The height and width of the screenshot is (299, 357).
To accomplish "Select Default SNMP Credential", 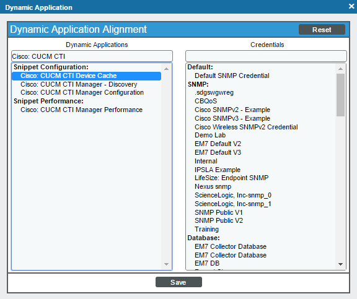I will point(232,76).
